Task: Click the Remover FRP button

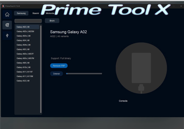Action: tap(59, 66)
